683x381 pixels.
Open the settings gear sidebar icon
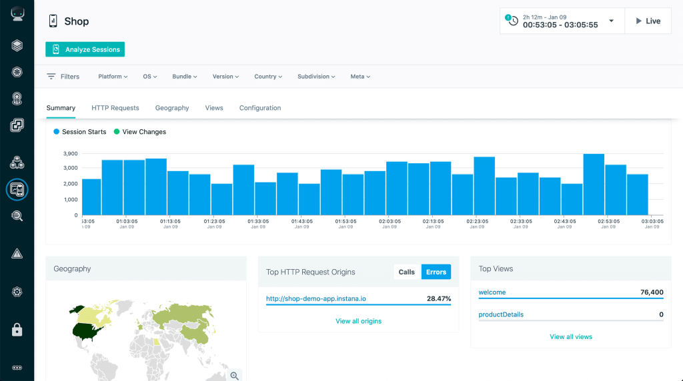[x=17, y=292]
